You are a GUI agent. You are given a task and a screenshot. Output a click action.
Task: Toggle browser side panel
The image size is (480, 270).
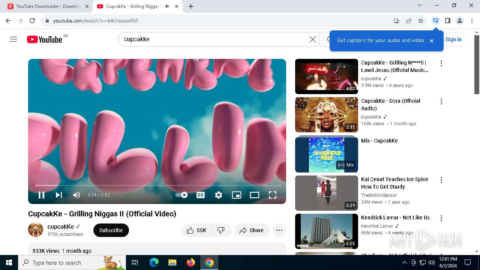click(447, 21)
